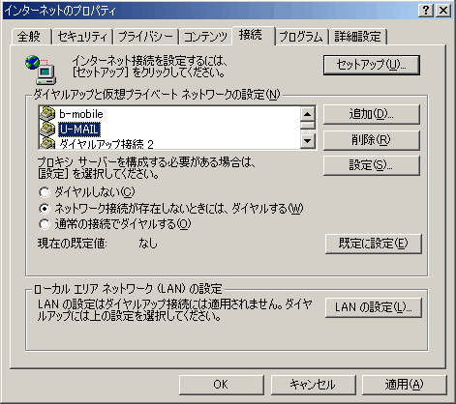This screenshot has width=456, height=404.
Task: Select the U-MAIL list entry
Action: click(79, 129)
